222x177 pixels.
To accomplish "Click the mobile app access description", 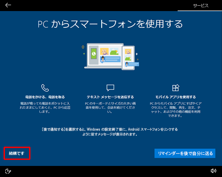I will [x=175, y=109].
